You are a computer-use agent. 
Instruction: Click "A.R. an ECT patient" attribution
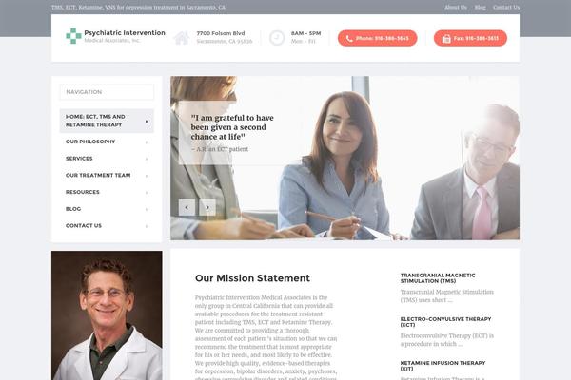[220, 149]
